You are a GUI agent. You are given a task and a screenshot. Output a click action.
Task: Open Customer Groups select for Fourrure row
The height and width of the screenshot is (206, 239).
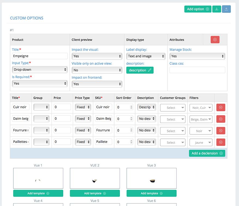(x=173, y=131)
